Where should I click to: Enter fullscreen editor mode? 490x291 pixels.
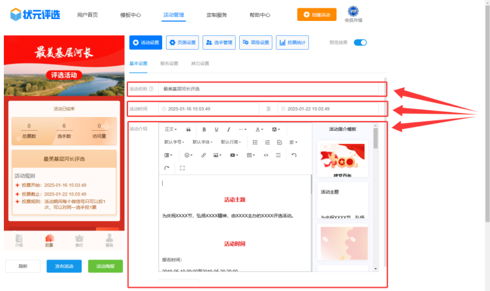click(182, 168)
